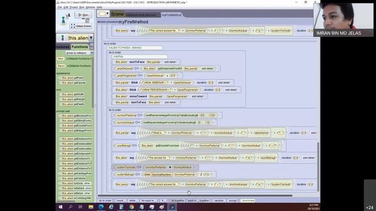Open Setup Scene editor
The image size is (376, 211).
(x=81, y=26)
